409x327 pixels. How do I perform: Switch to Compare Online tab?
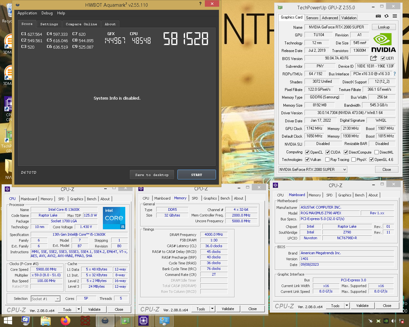pos(81,24)
